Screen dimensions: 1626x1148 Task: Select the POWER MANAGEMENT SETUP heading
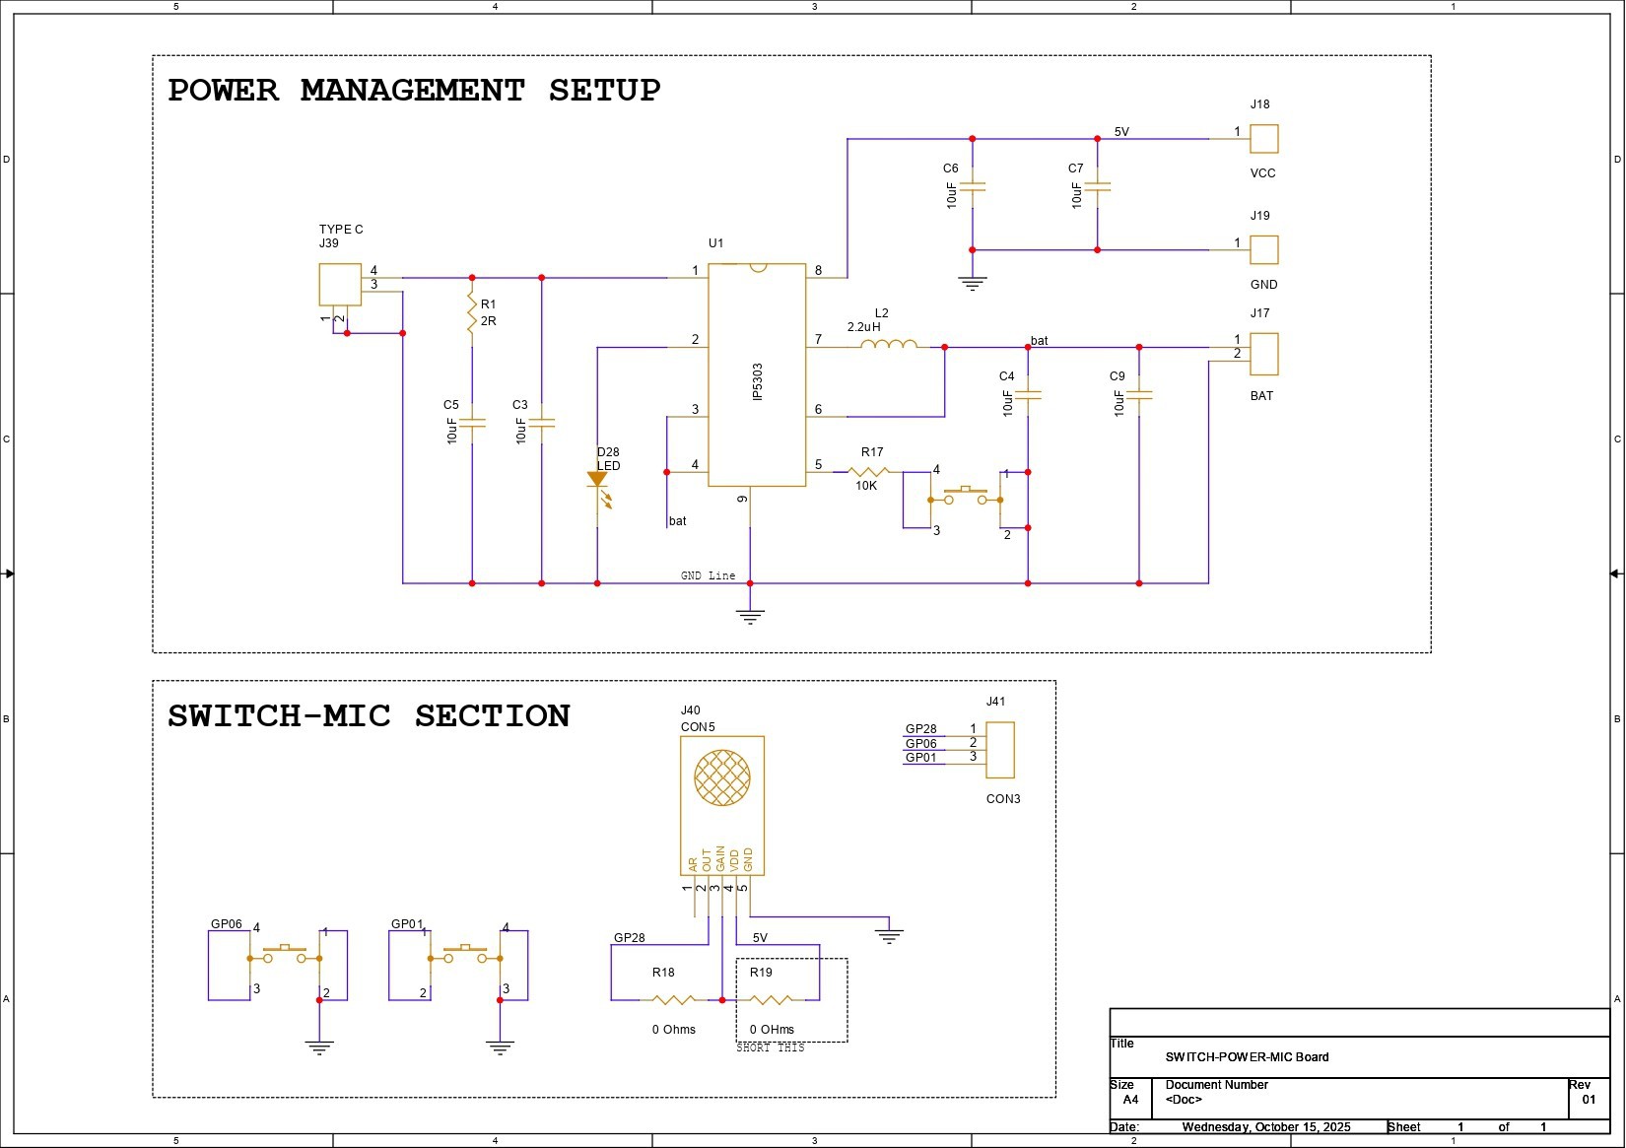pos(414,91)
